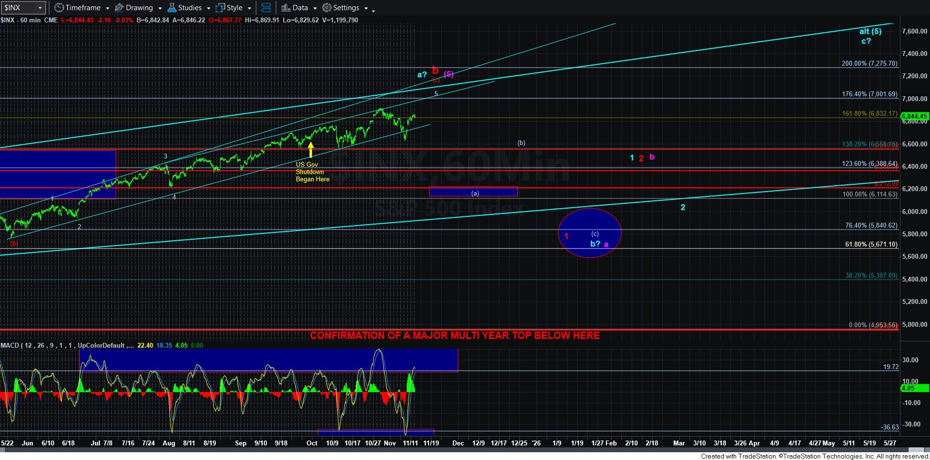930x460 pixels.
Task: Click the Studies flask icon
Action: coord(172,8)
